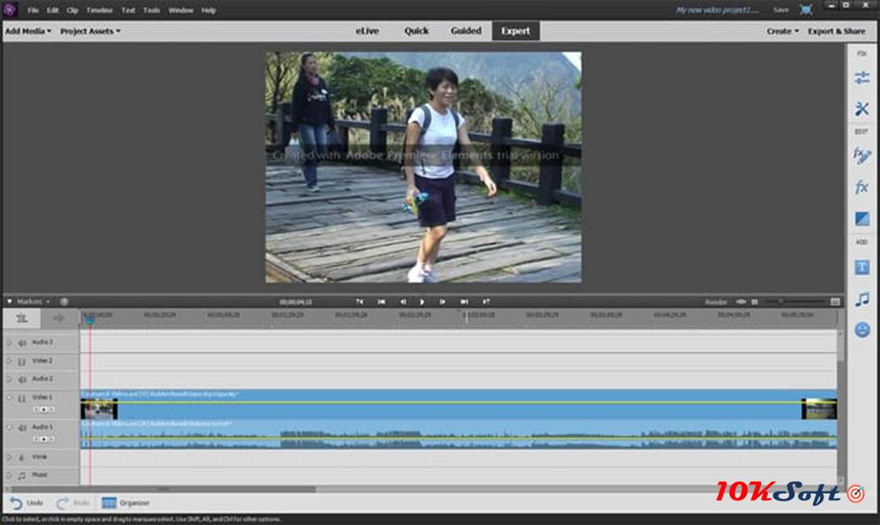Open Applied Effects fx pencil icon
The width and height of the screenshot is (880, 525).
[x=862, y=155]
